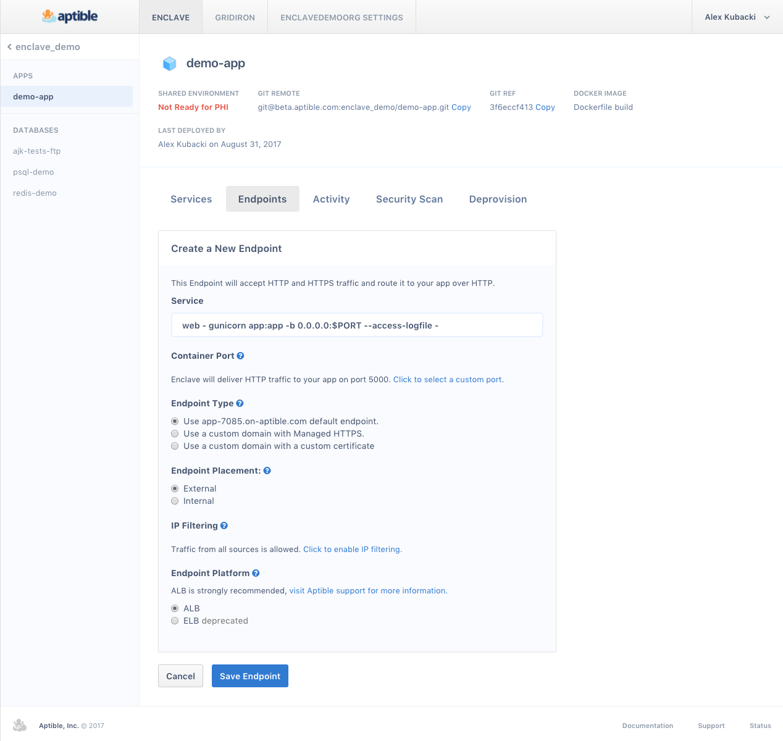This screenshot has width=783, height=741.
Task: Switch to the Enclave top tab
Action: pos(170,17)
